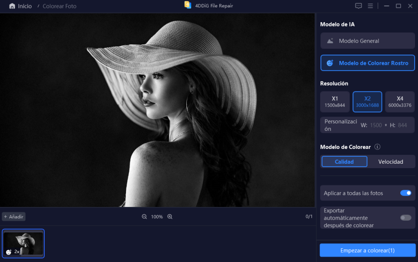
Task: Click the 100% zoom level text
Action: [157, 217]
